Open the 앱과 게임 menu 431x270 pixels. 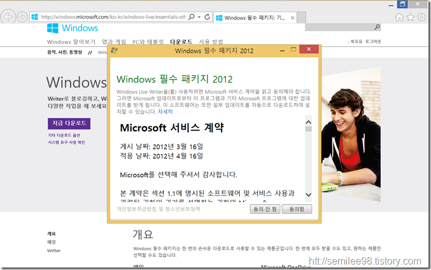coord(114,42)
